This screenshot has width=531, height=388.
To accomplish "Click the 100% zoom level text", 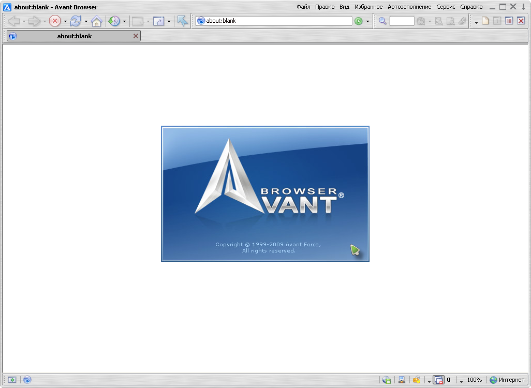I will (x=475, y=380).
